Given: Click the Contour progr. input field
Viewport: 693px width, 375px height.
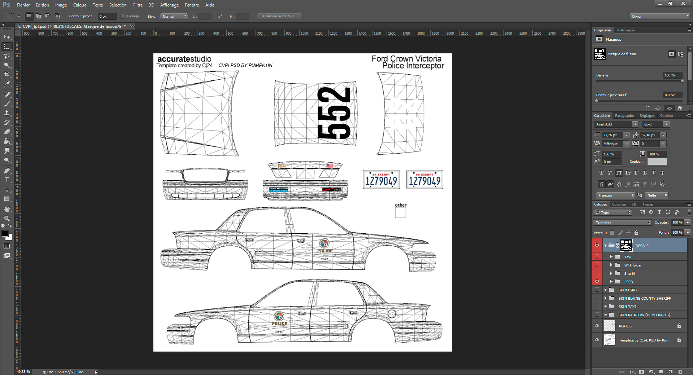Looking at the screenshot, I should (x=107, y=16).
